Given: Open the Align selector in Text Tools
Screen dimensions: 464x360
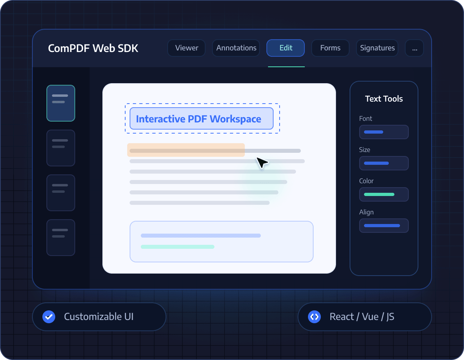Looking at the screenshot, I should tap(384, 226).
